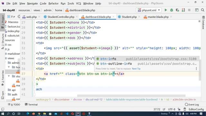Click the line separator LF indicator
Image resolution: width=206 pixels, height=116 pixels.
pyautogui.click(x=164, y=109)
